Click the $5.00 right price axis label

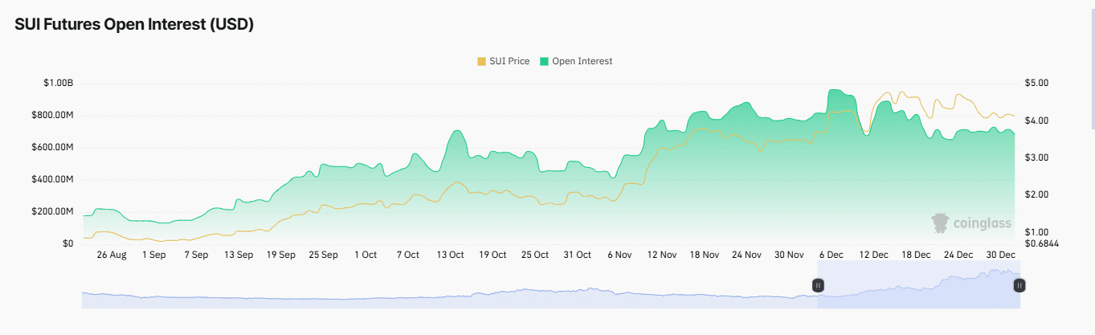(1036, 84)
